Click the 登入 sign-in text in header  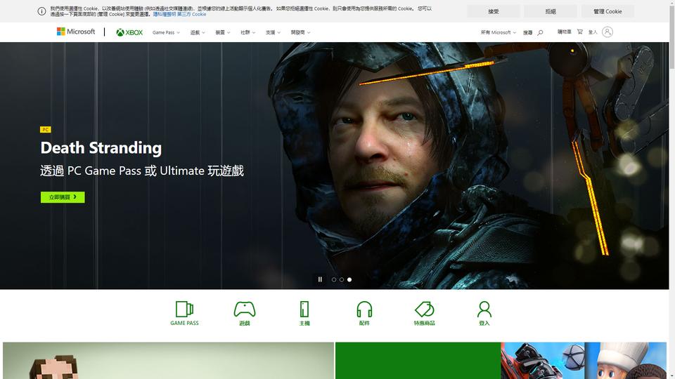click(x=593, y=32)
